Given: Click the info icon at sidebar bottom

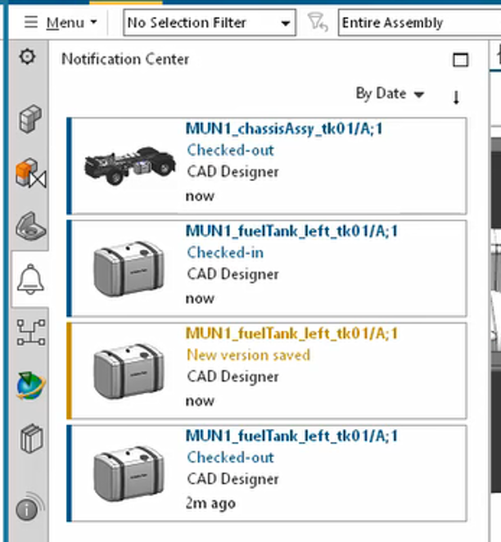Looking at the screenshot, I should (x=28, y=510).
